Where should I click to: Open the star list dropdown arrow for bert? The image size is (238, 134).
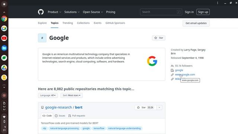[159, 108]
